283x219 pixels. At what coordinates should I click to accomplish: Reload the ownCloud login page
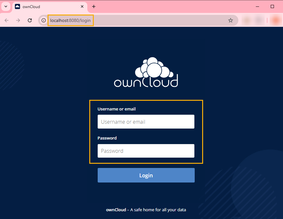[x=30, y=20]
